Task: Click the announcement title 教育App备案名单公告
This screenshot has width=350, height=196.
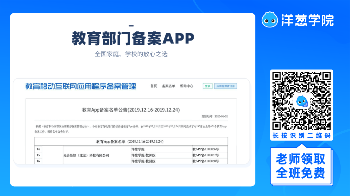Action: 131,110
